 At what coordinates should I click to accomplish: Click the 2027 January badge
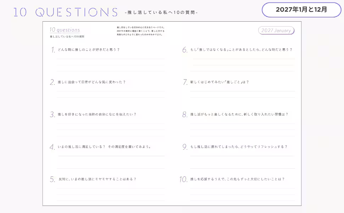[x=276, y=31]
